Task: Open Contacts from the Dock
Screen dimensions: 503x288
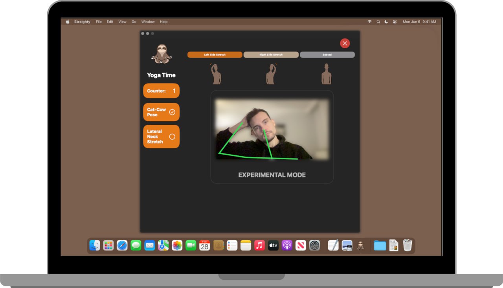Action: click(x=218, y=246)
